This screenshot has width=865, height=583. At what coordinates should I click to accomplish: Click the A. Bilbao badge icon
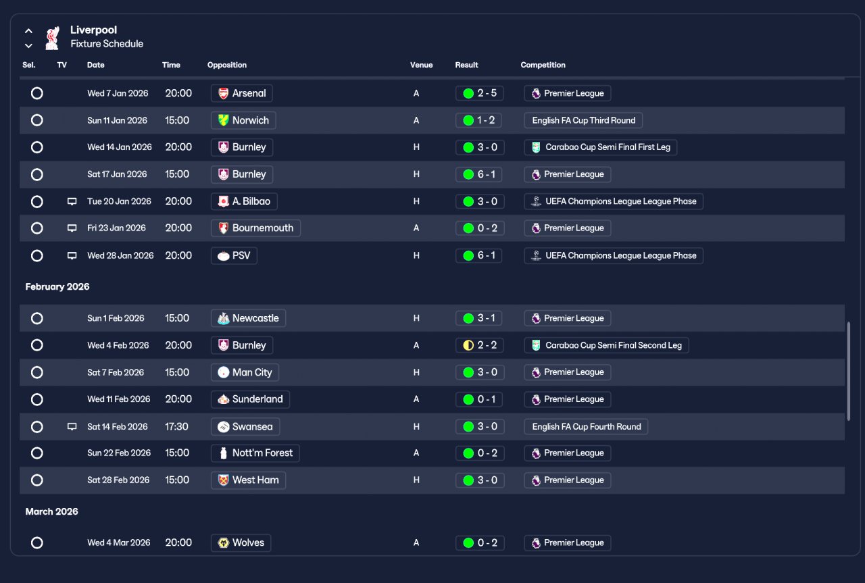point(223,201)
